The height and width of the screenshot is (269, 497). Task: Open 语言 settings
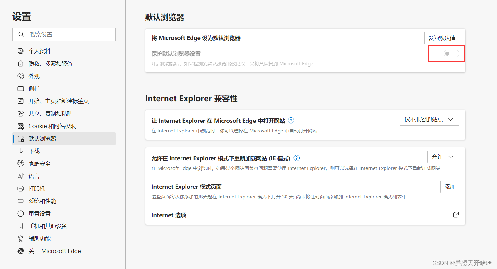[64, 176]
